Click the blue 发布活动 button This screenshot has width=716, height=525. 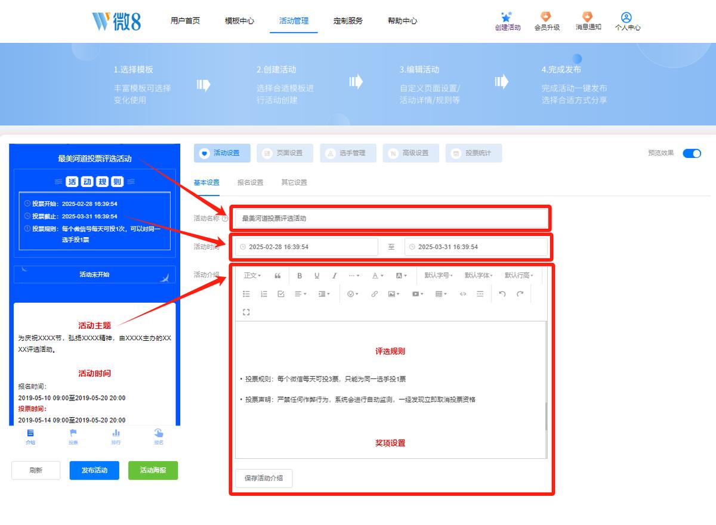coord(94,470)
